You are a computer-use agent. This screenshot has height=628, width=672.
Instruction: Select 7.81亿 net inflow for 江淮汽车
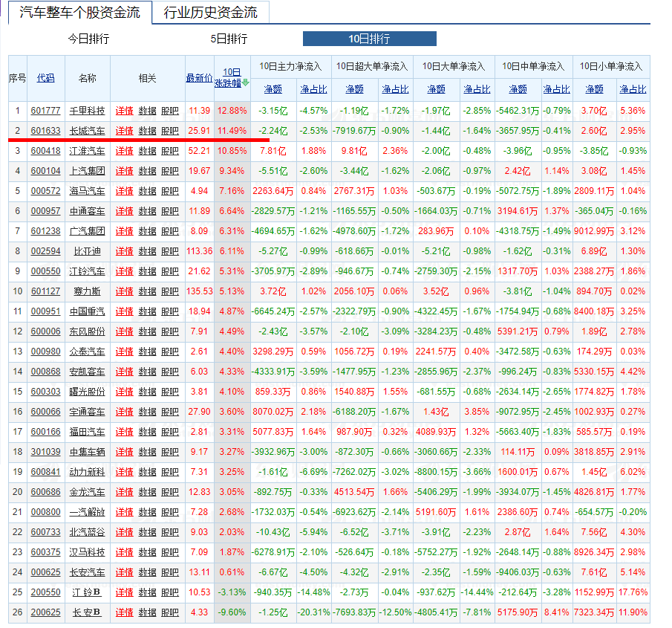273,151
